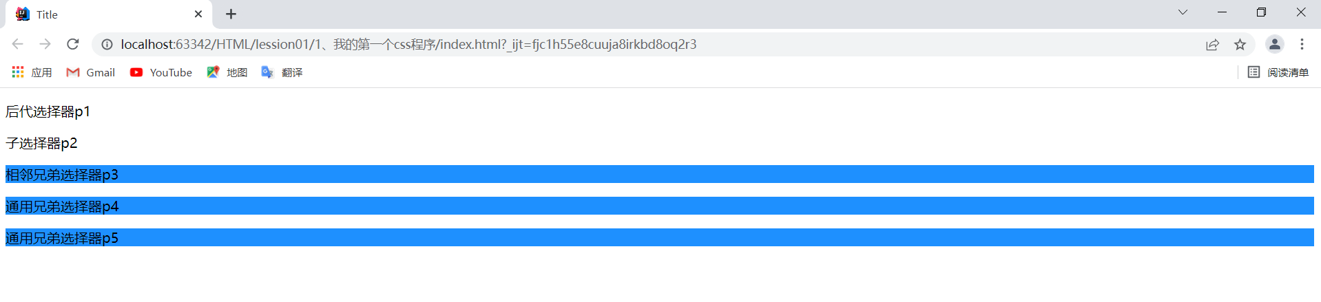Share this page icon
This screenshot has height=302, width=1321.
1212,44
